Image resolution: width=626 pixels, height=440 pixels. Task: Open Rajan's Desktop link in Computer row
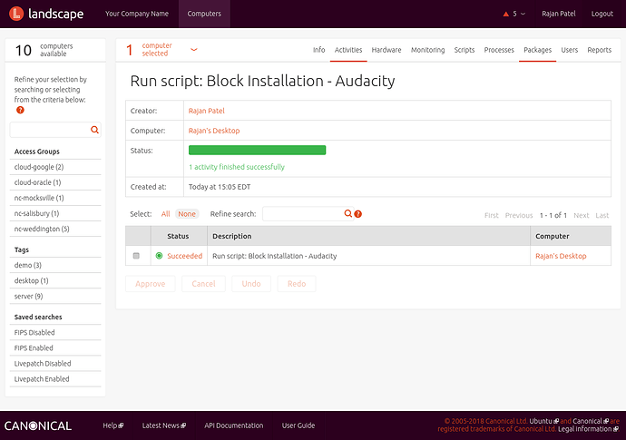pyautogui.click(x=214, y=131)
